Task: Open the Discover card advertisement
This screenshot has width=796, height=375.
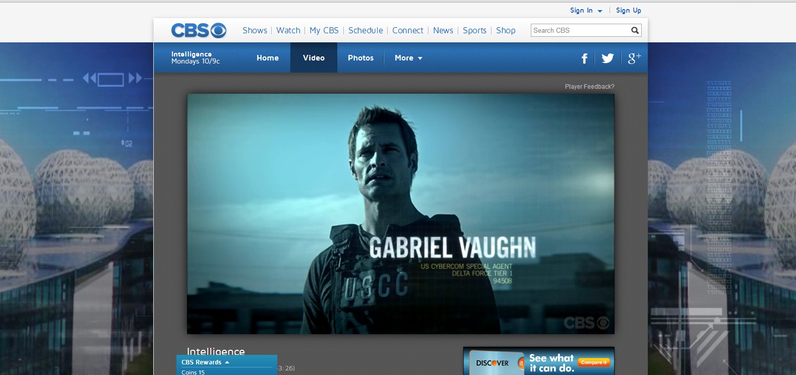Action: point(538,361)
